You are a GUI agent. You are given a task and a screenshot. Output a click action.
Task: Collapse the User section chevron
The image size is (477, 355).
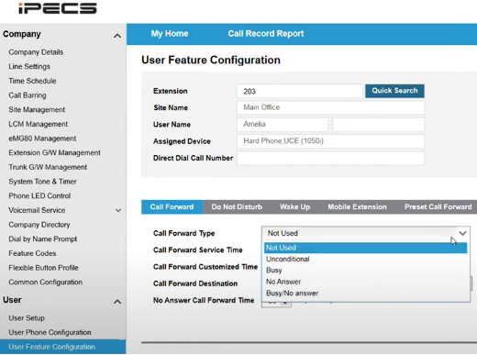click(x=117, y=302)
